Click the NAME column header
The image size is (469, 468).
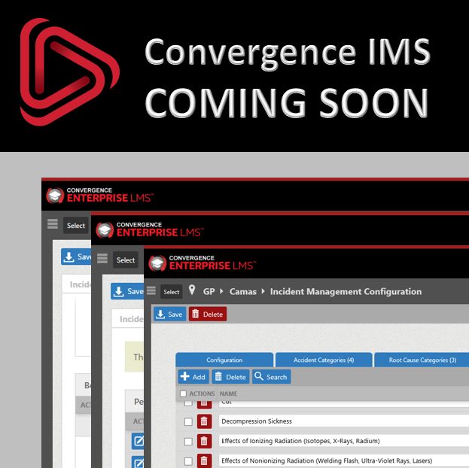click(x=229, y=394)
